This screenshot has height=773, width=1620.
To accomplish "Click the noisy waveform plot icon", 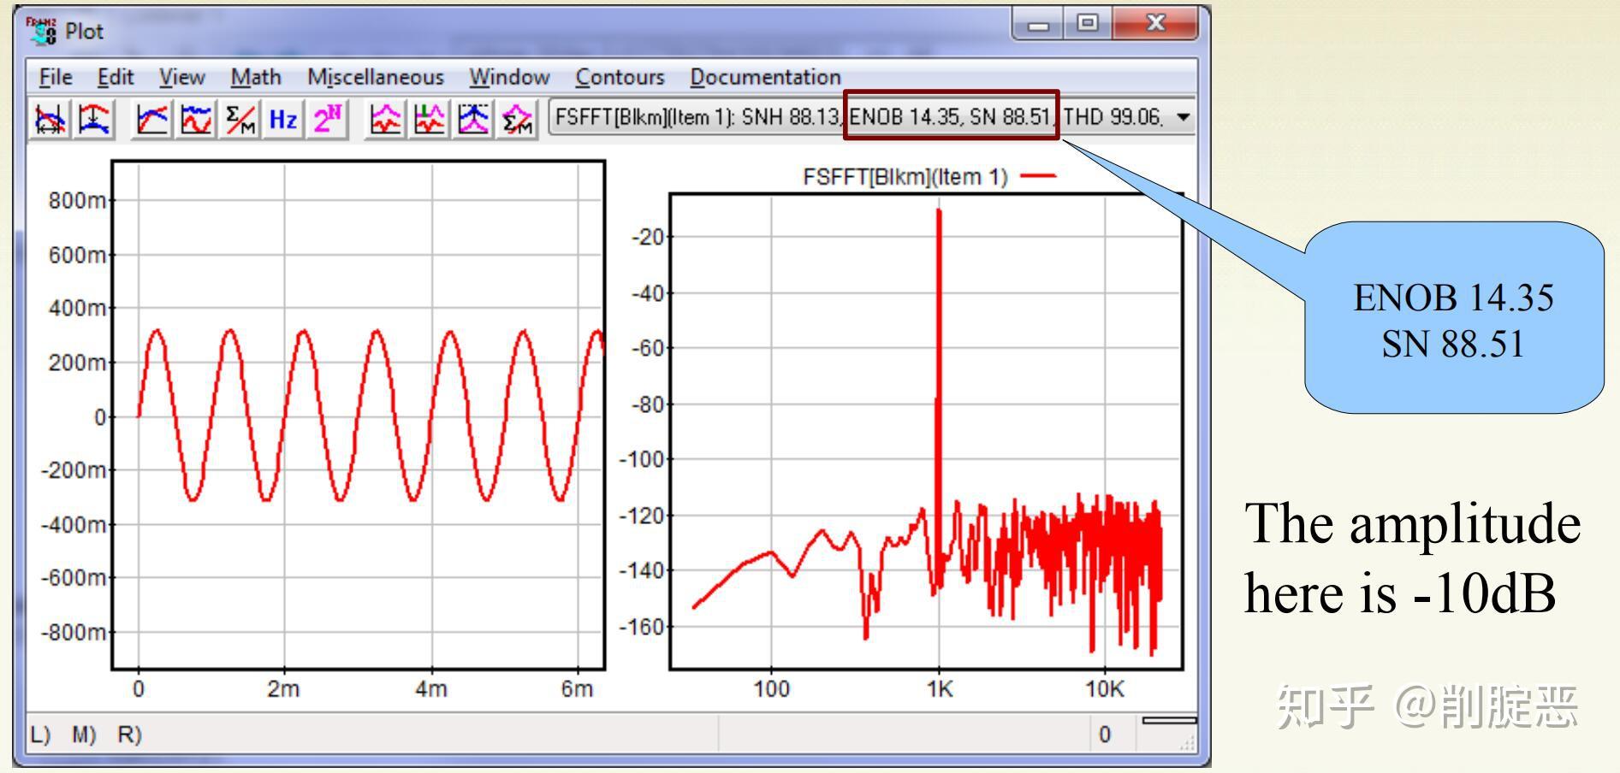I will 196,119.
